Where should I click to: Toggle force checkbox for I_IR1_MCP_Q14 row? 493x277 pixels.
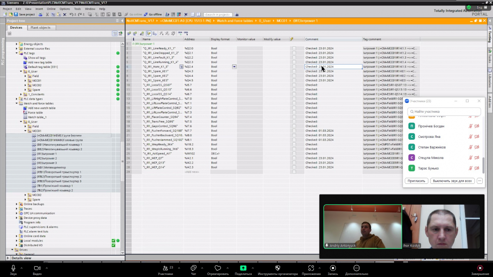point(294,167)
